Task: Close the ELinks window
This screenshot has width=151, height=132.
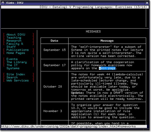Action: tap(147, 3)
